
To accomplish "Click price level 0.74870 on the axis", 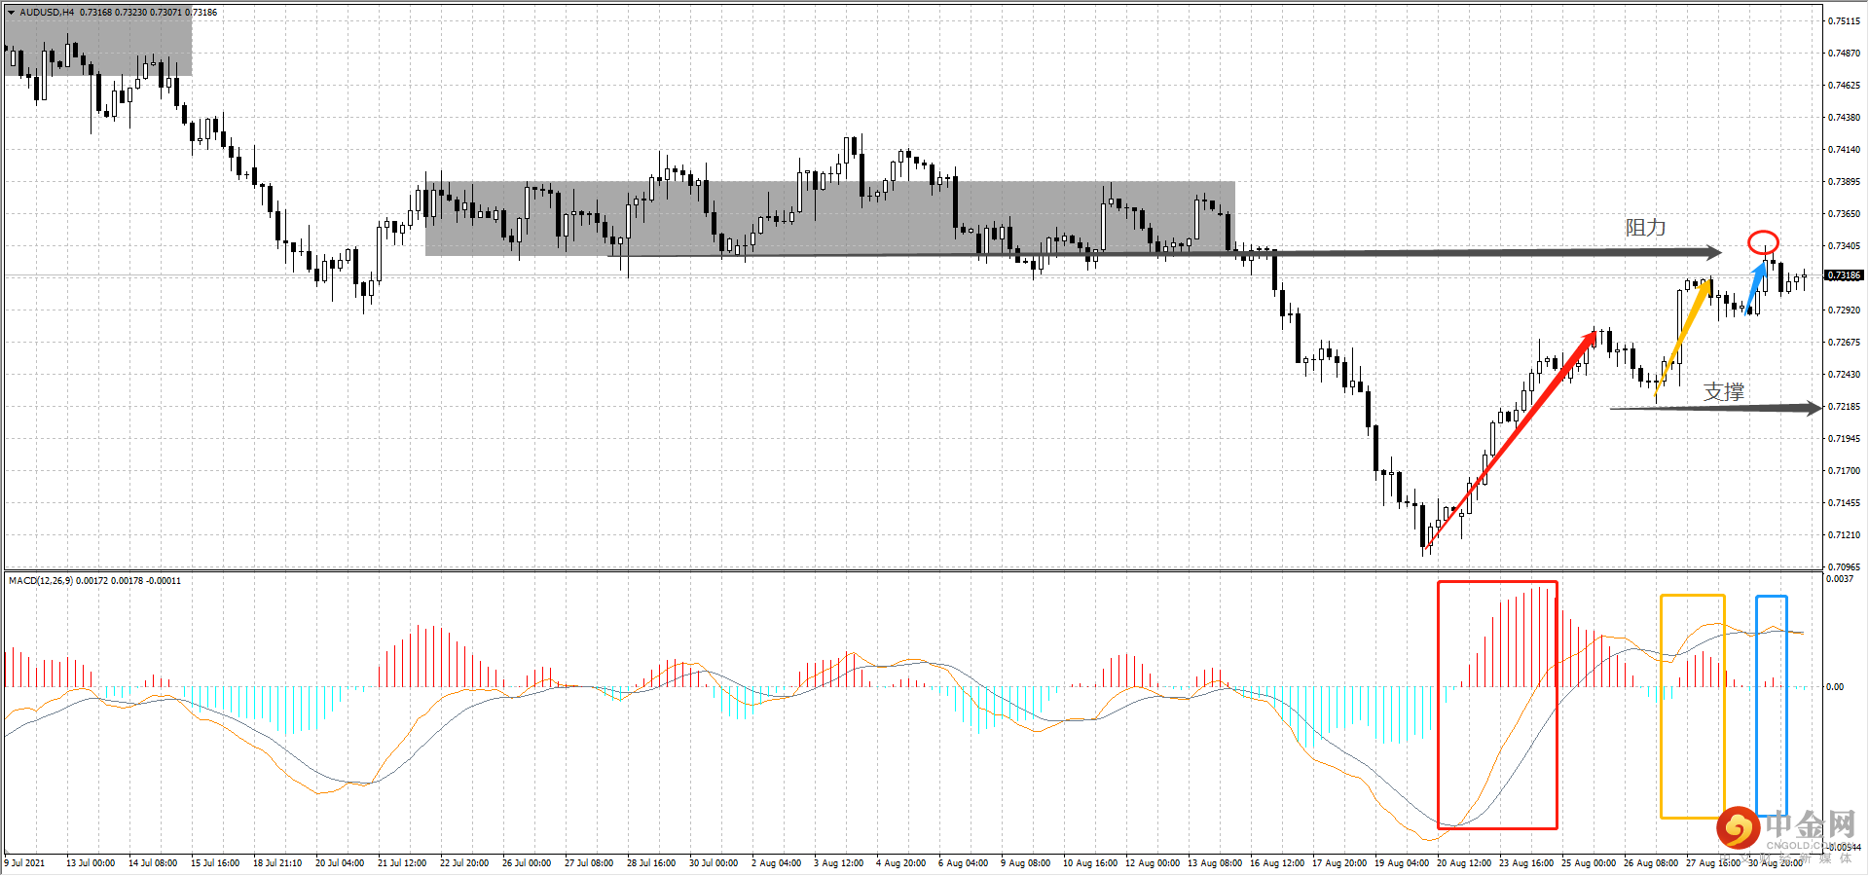I will pyautogui.click(x=1844, y=54).
